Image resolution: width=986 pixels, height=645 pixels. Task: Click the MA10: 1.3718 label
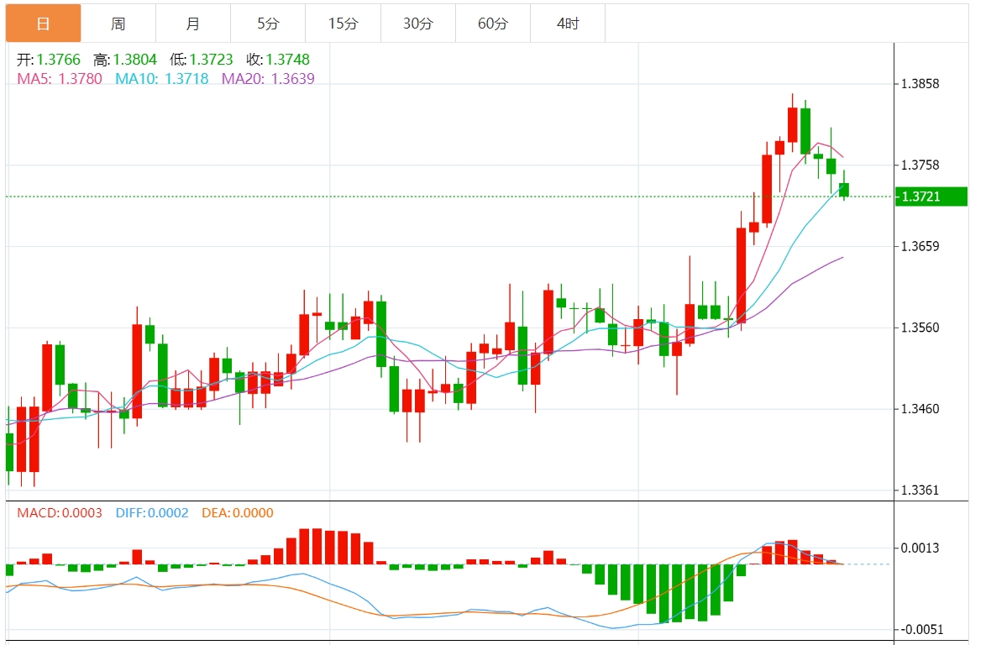pyautogui.click(x=161, y=79)
